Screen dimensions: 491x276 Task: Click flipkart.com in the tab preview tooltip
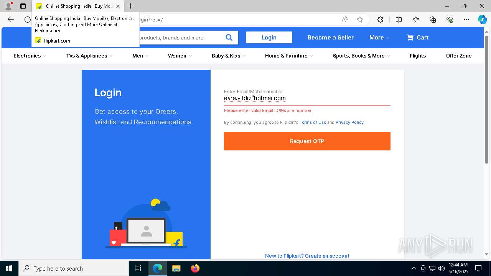(x=57, y=41)
